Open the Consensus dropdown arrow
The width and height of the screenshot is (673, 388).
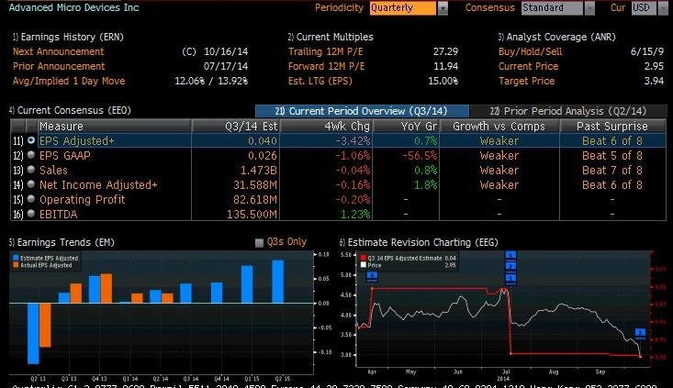point(589,8)
